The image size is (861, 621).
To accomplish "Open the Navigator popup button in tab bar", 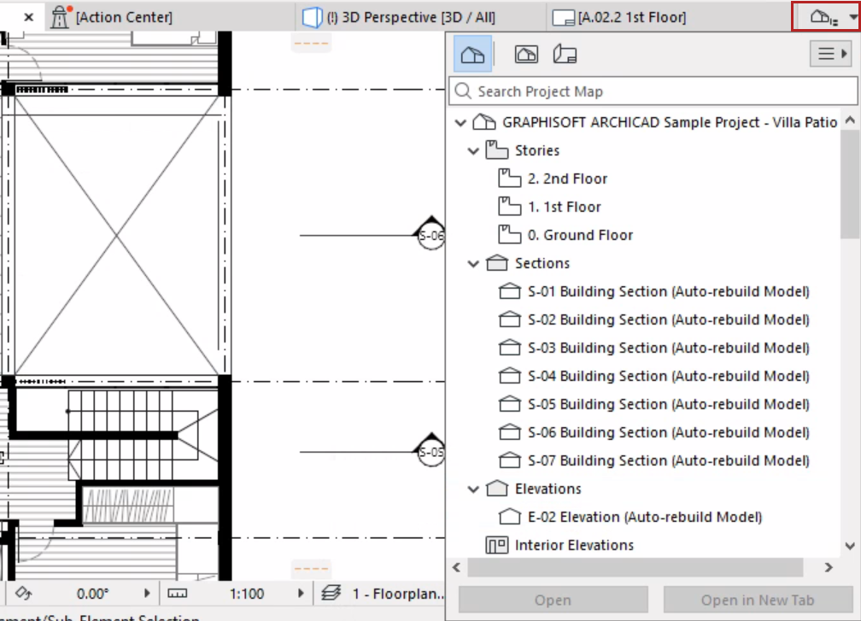I will click(827, 17).
